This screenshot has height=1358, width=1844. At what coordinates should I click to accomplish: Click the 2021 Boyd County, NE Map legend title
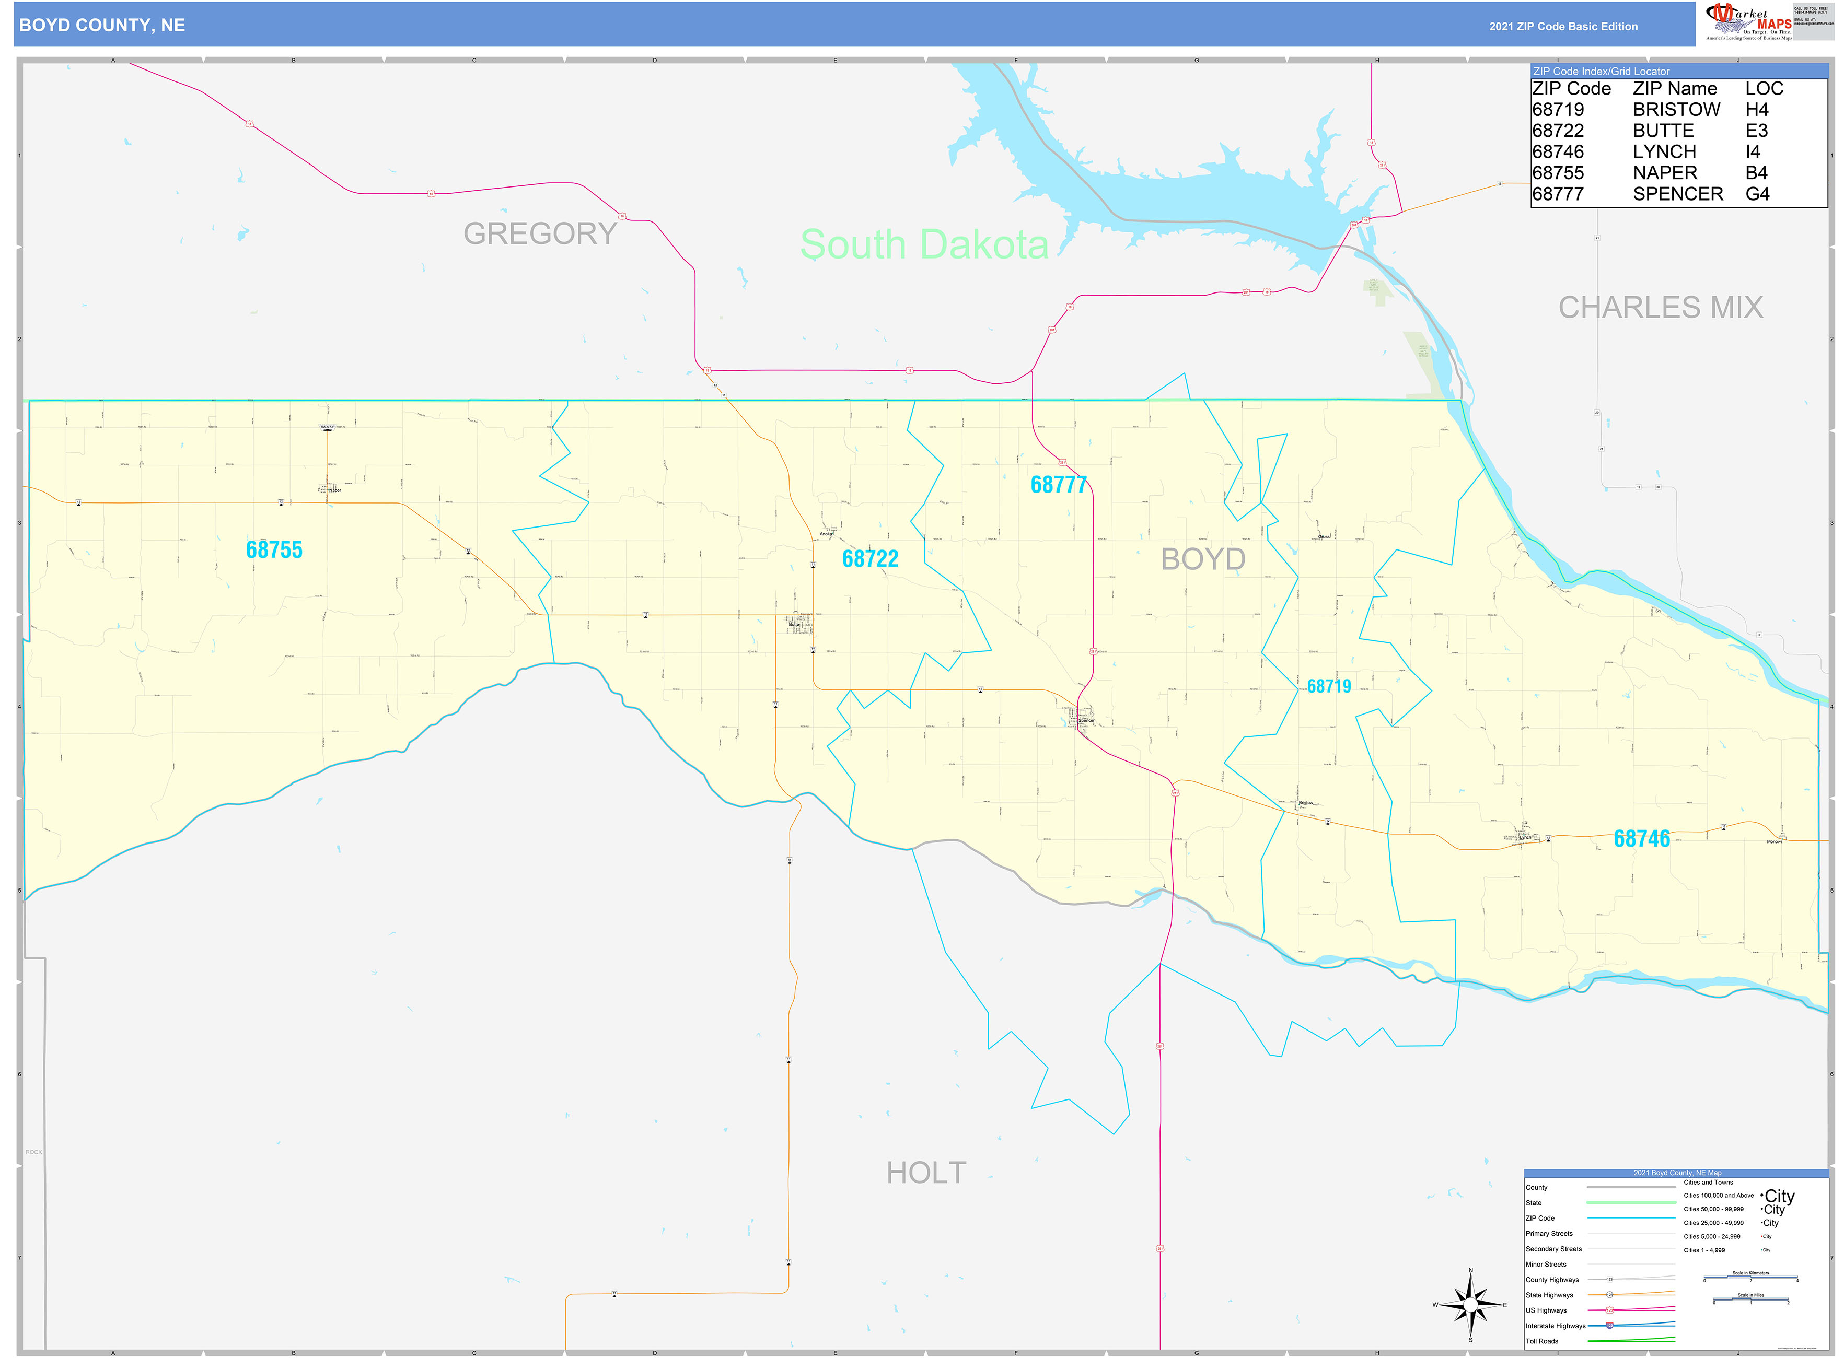coord(1677,1173)
